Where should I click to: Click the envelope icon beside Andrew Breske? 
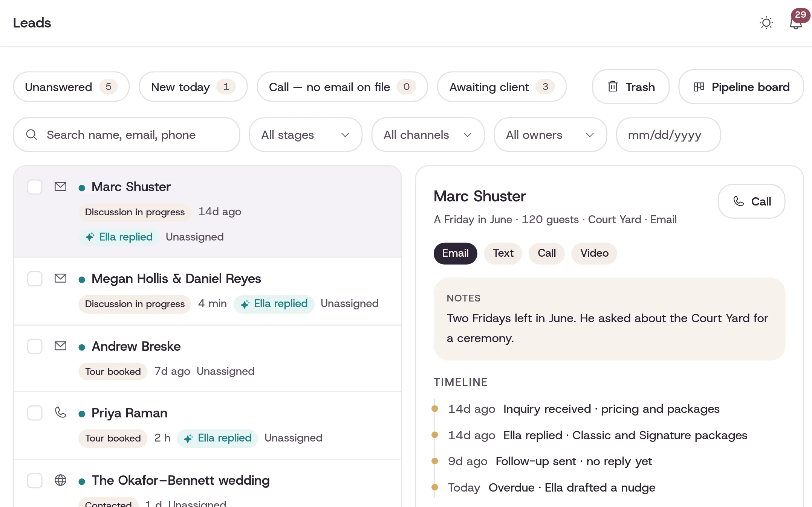(x=60, y=346)
